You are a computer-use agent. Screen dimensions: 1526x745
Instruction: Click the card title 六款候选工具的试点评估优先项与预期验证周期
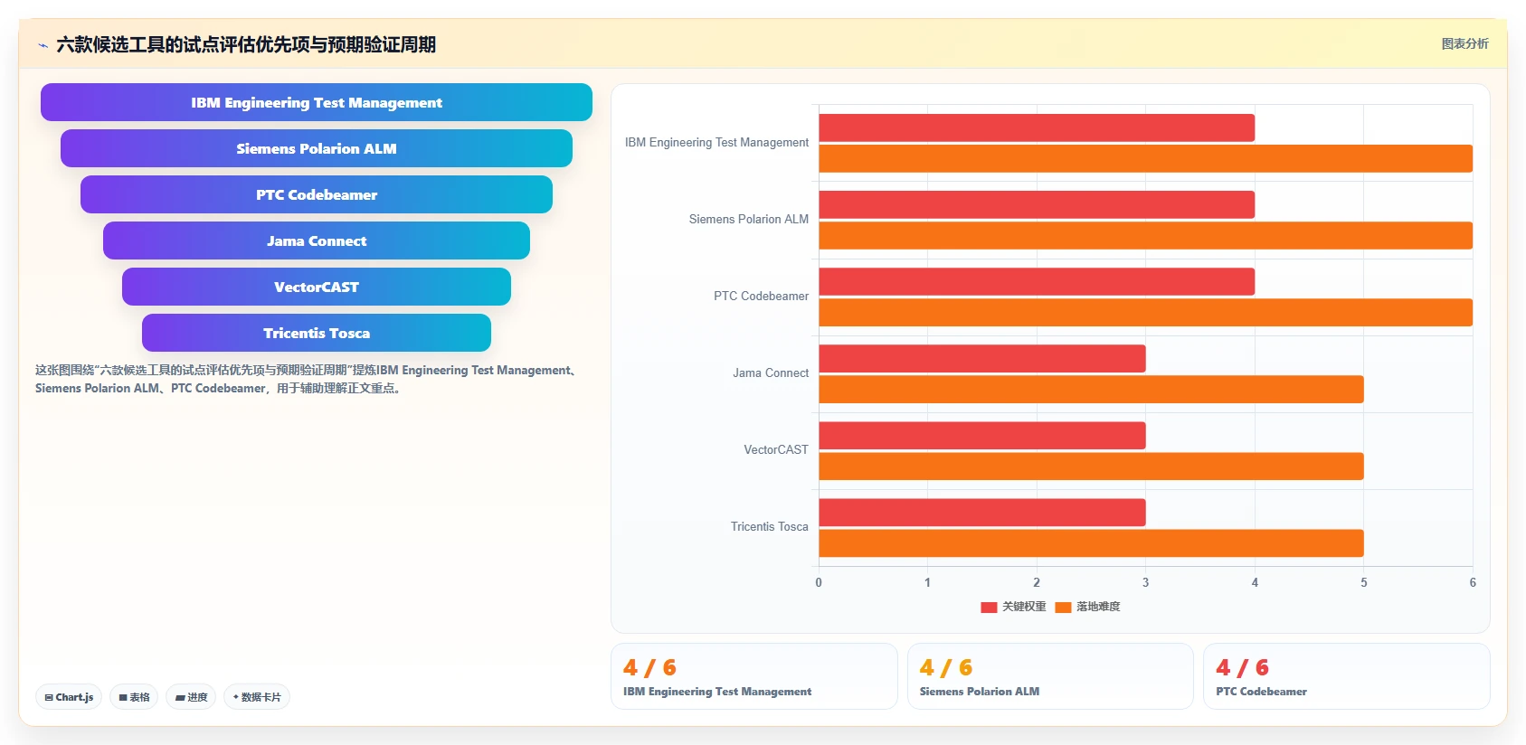246,44
